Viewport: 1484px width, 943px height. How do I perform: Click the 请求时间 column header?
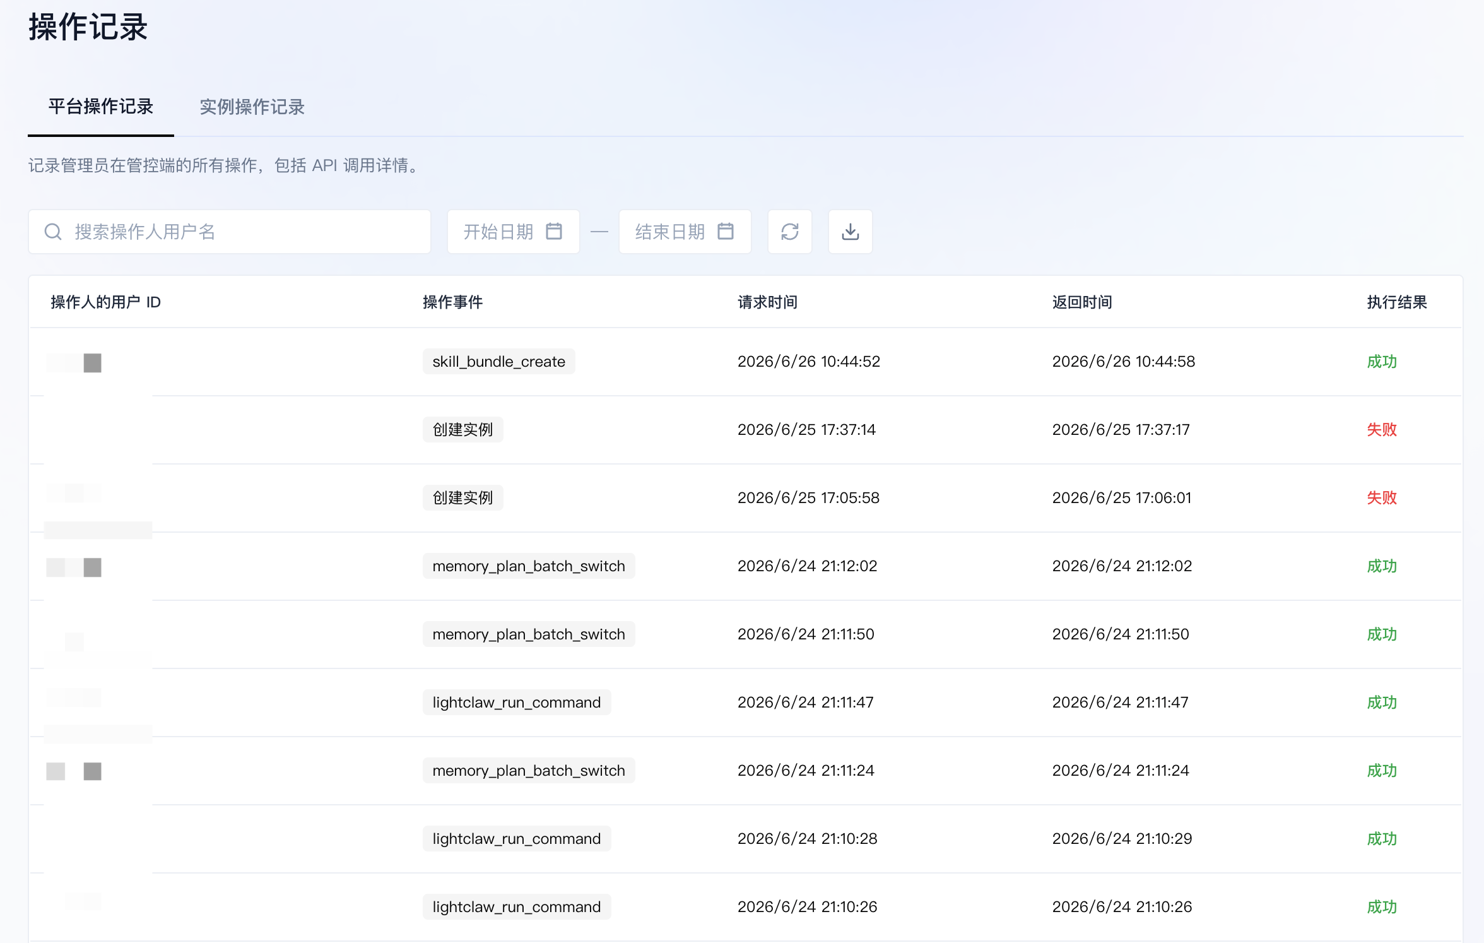pyautogui.click(x=767, y=302)
